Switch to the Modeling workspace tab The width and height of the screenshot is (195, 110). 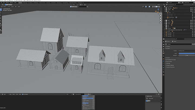pos(25,3)
